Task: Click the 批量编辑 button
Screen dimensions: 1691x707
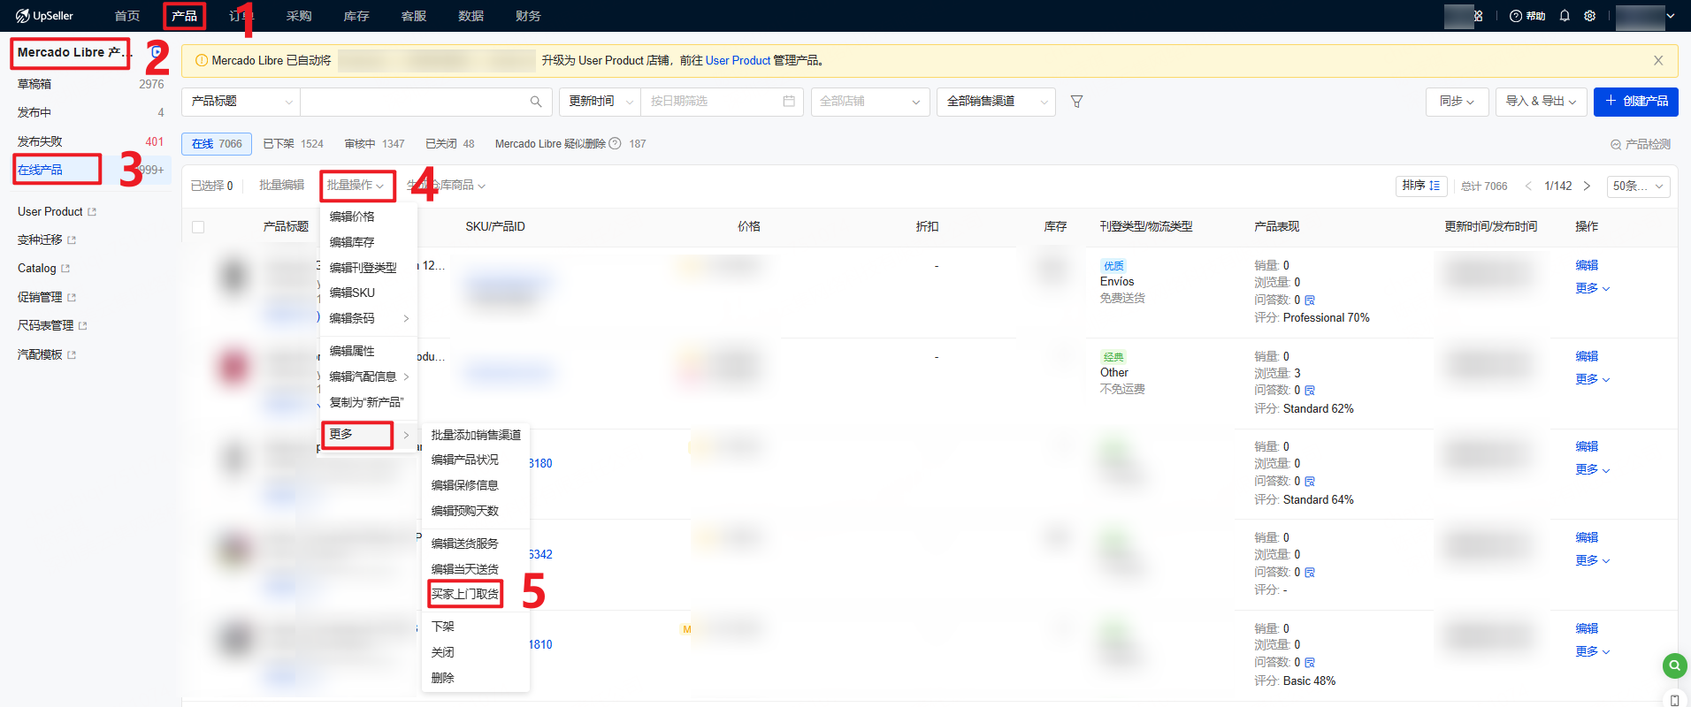Action: tap(281, 186)
